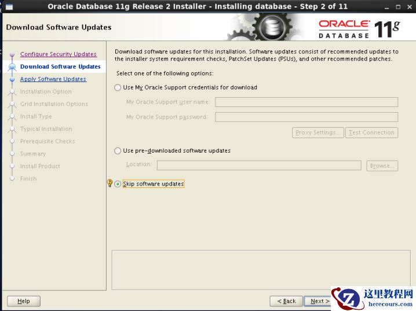Screen dimensions: 416x311
Task: Click the Download Software Updates step marker icon
Action: (x=12, y=67)
